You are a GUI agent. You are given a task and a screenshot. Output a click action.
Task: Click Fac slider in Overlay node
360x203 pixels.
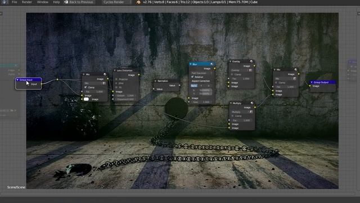[x=241, y=79]
